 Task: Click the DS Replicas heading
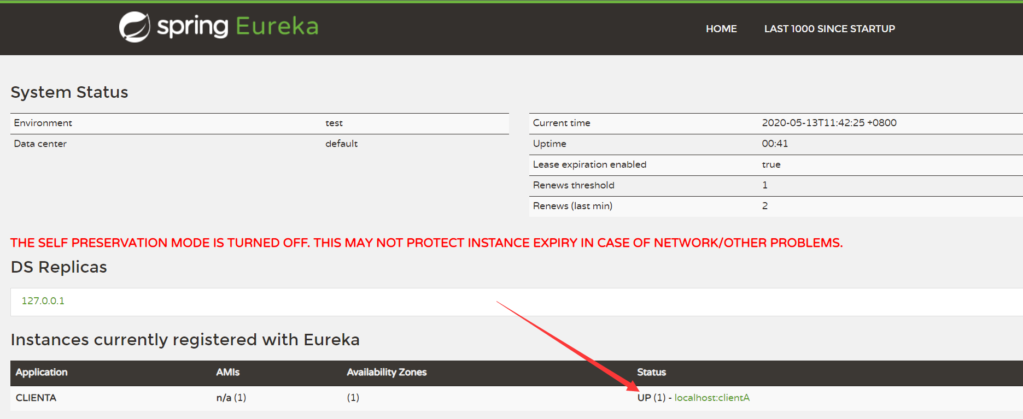pos(59,267)
